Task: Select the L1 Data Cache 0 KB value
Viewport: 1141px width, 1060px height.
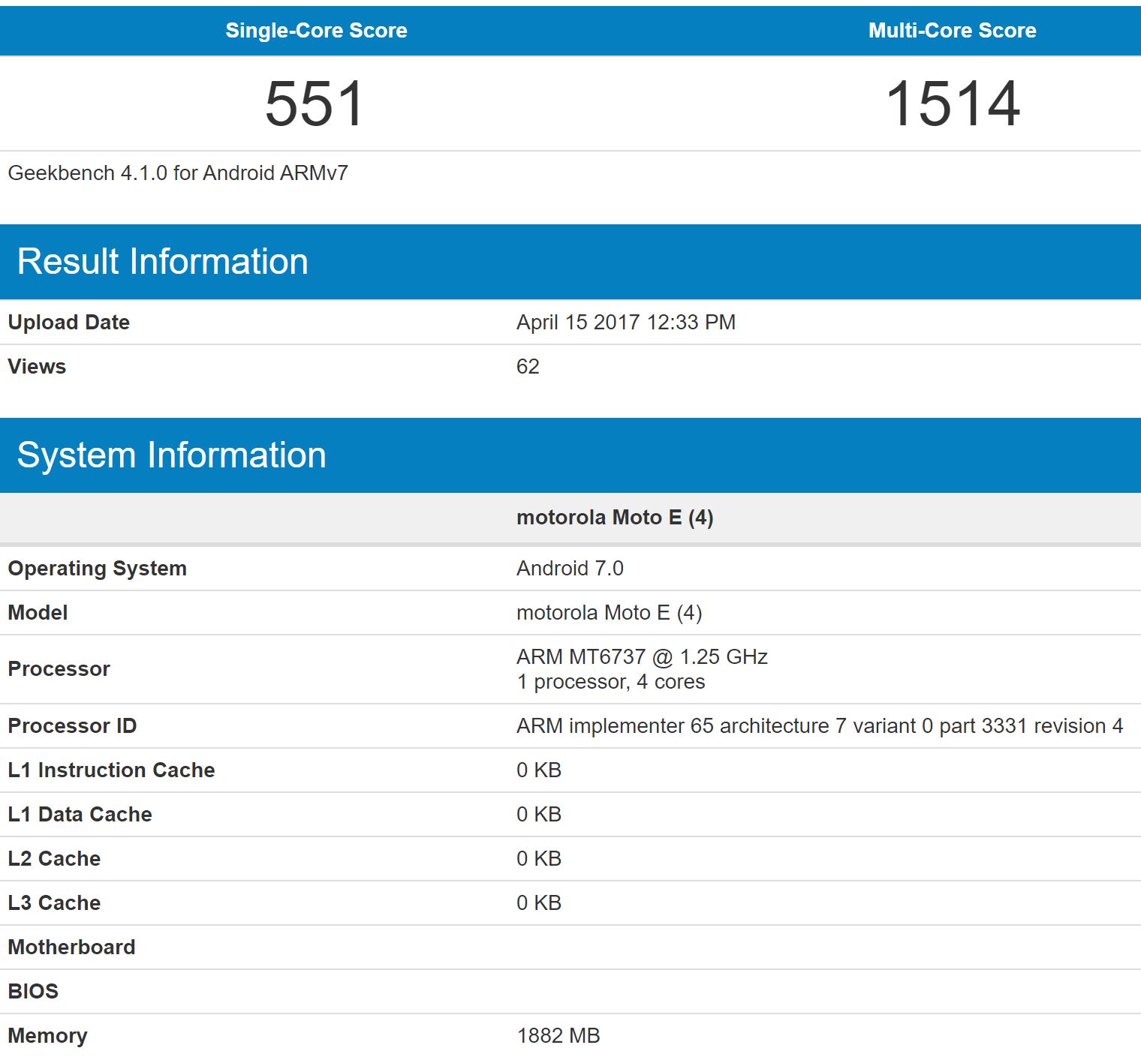Action: (x=539, y=815)
